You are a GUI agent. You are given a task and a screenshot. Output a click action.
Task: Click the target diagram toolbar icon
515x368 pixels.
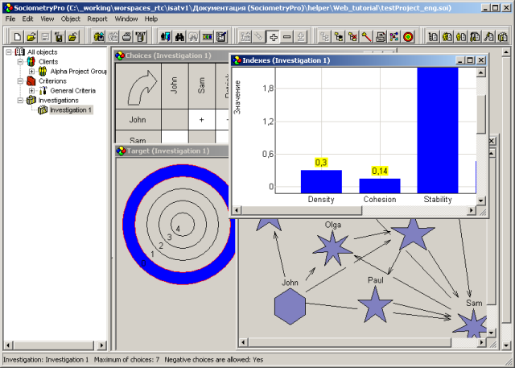pyautogui.click(x=408, y=37)
